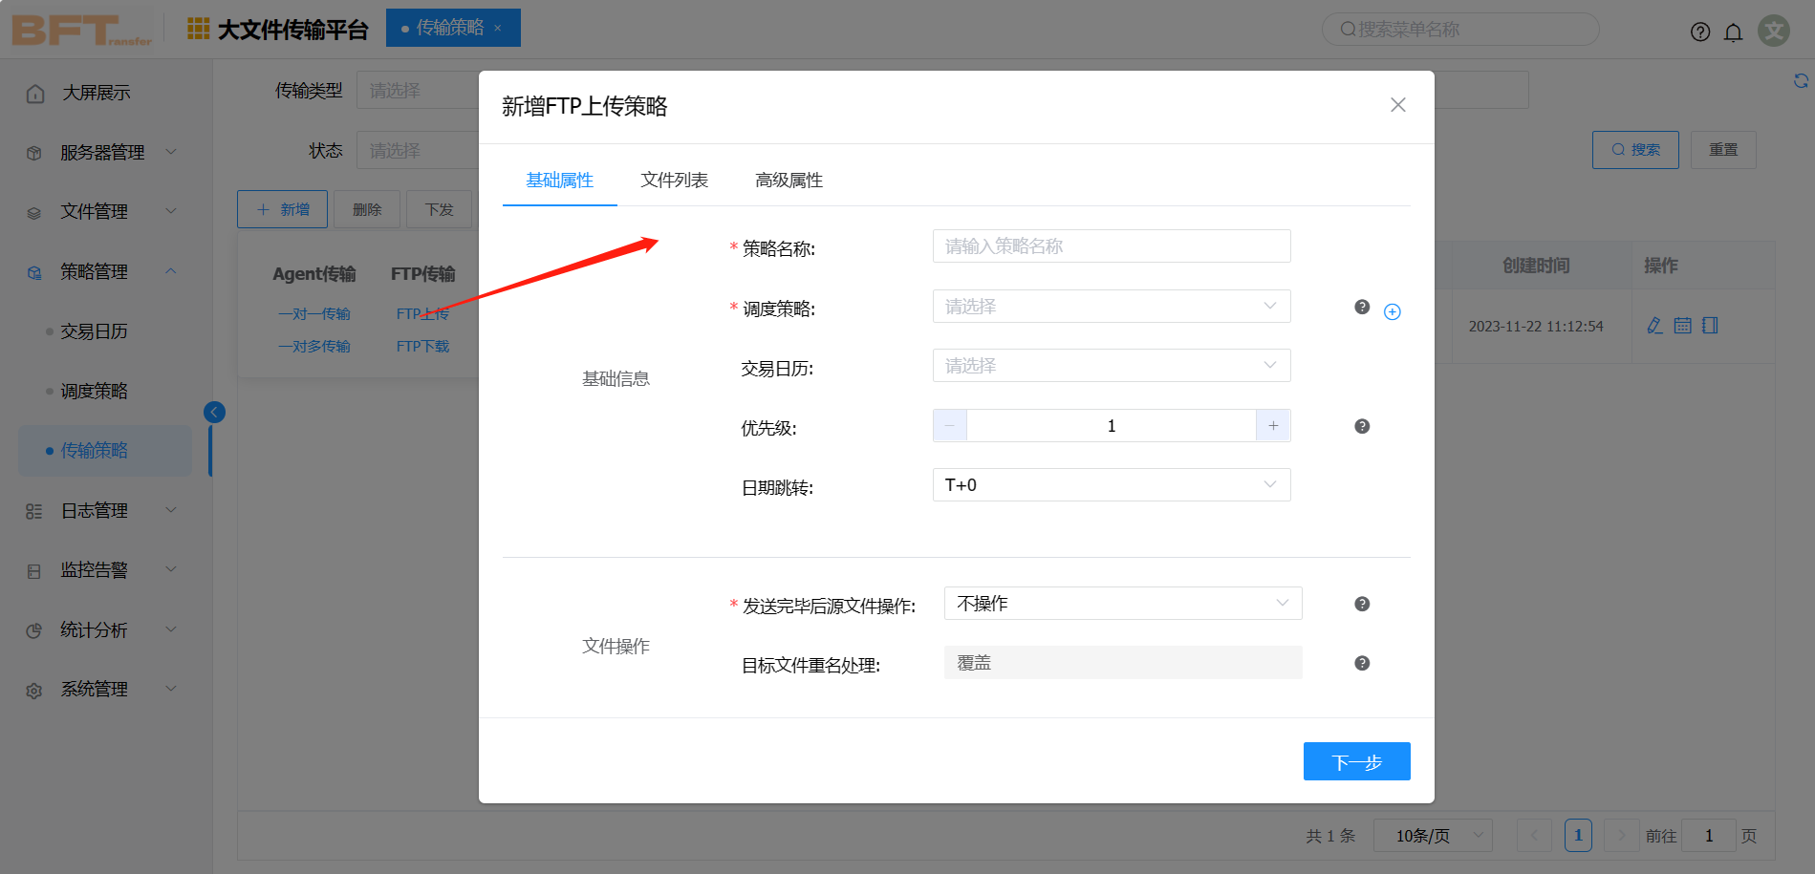The height and width of the screenshot is (874, 1815).
Task: Show help tooltip for 目标文件重名处理
Action: (1362, 663)
